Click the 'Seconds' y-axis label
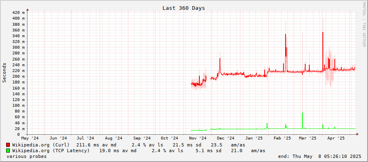 click(4, 72)
